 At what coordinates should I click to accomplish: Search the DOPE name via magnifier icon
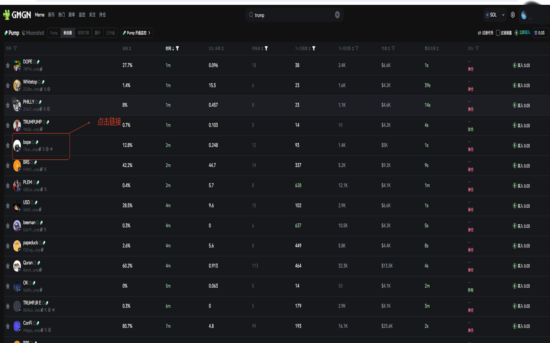tap(35, 62)
